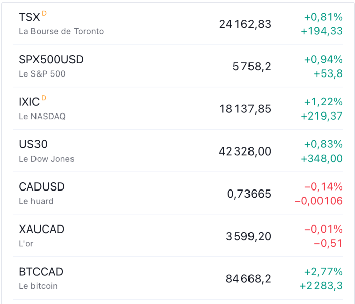The image size is (355, 304).
Task: Click the bitcoin price 84 668,2
Action: (x=248, y=279)
